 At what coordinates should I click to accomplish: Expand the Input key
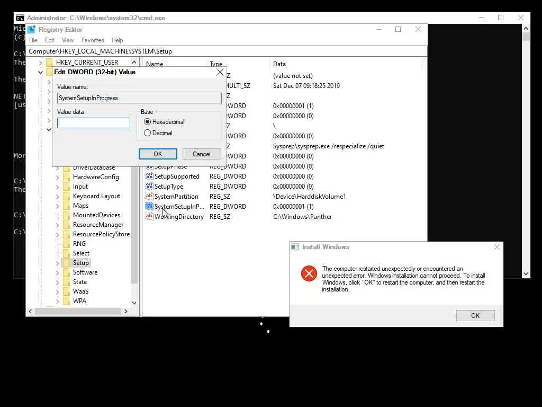[57, 187]
